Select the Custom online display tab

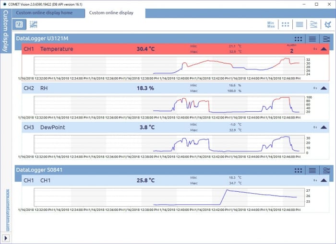[111, 13]
